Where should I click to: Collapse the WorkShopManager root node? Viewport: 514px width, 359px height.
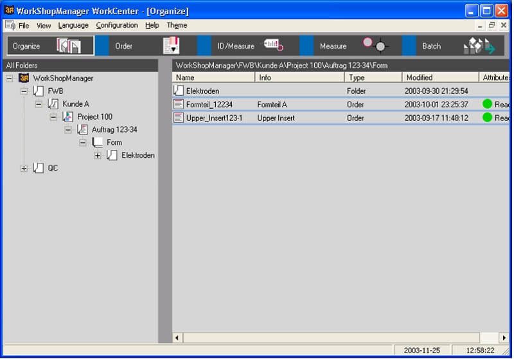coord(9,78)
